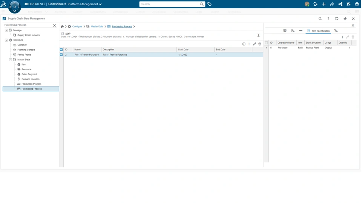The width and height of the screenshot is (362, 203).
Task: Open the collaboration tools icon
Action: pos(348,4)
